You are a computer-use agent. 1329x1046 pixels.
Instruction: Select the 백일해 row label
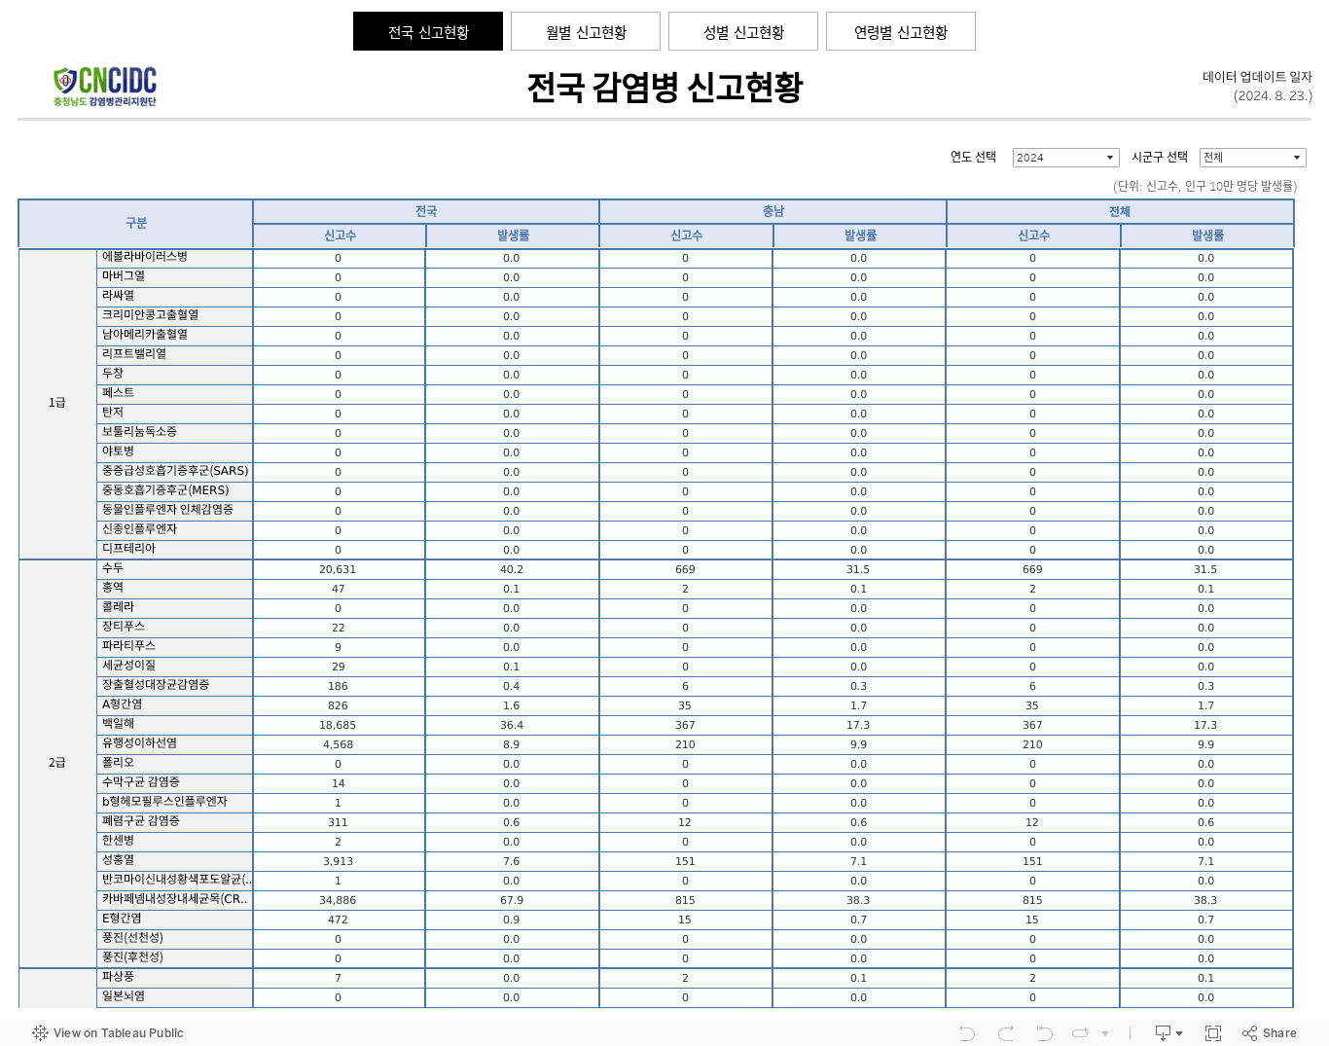click(175, 725)
